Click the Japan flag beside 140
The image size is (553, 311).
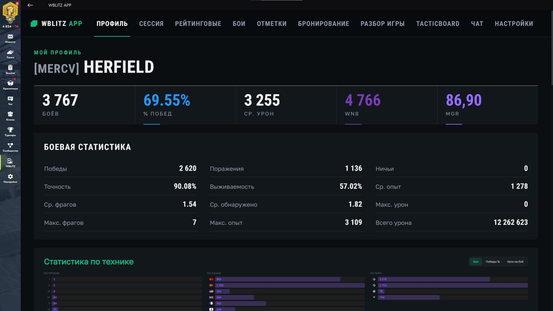[211, 309]
